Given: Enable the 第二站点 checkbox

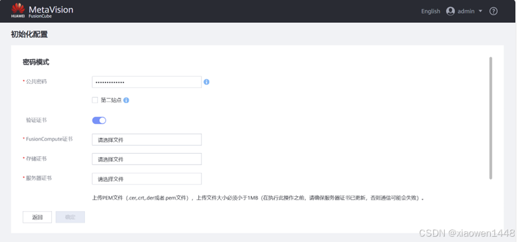Looking at the screenshot, I should point(95,100).
